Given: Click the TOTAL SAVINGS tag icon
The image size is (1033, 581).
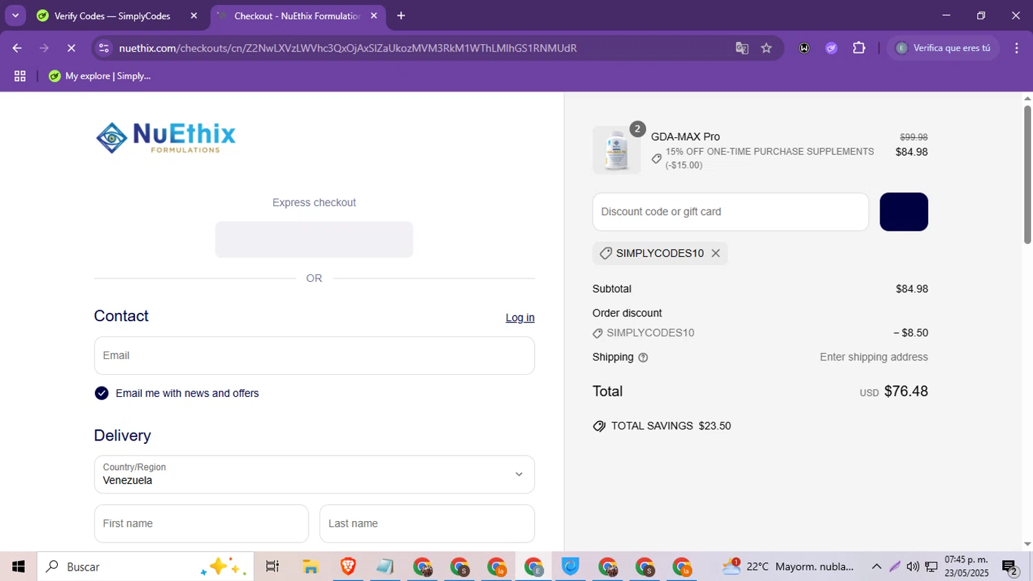Looking at the screenshot, I should (x=599, y=426).
